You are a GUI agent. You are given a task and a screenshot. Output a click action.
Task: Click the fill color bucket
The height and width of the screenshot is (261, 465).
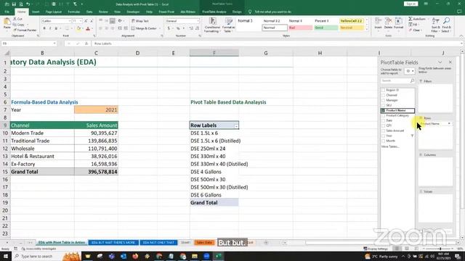click(78, 29)
